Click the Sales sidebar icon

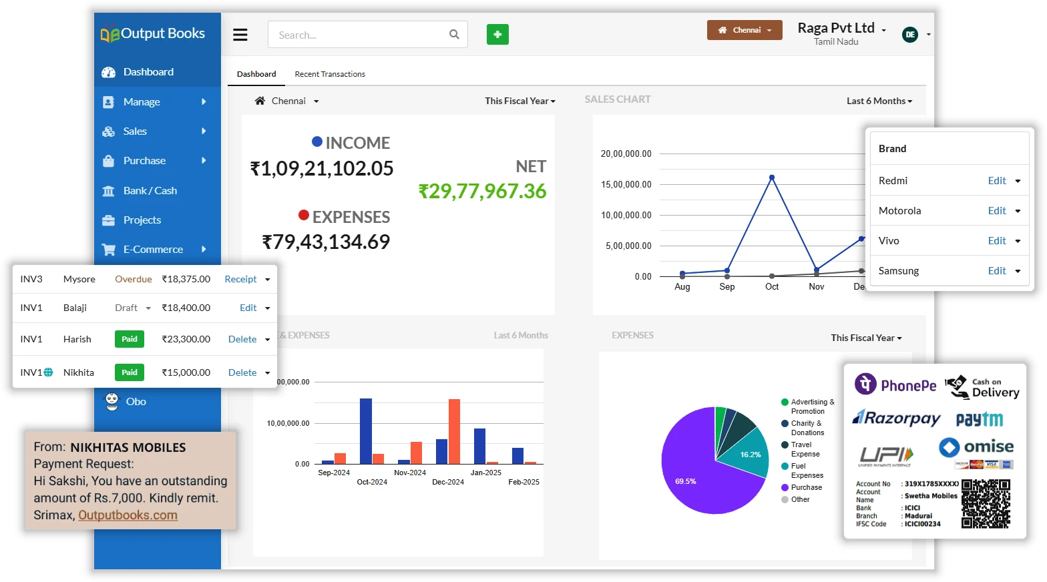coord(108,131)
